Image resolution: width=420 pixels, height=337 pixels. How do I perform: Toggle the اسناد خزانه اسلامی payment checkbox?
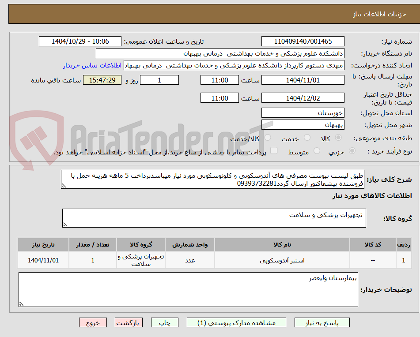pos(274,150)
